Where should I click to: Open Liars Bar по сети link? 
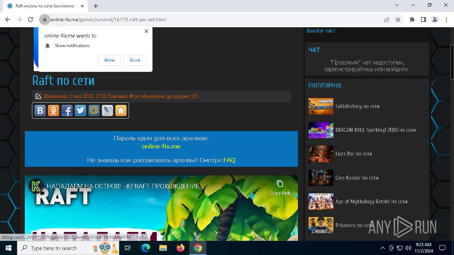pyautogui.click(x=354, y=154)
